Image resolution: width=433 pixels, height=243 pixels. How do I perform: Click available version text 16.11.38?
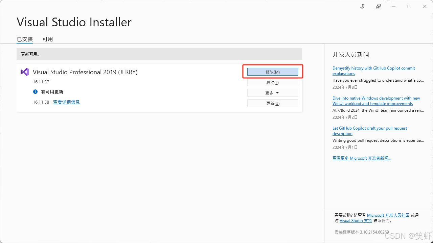tap(41, 102)
